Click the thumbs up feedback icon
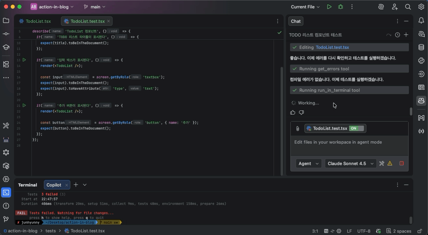Screen dimensions: 428x235 (293, 112)
